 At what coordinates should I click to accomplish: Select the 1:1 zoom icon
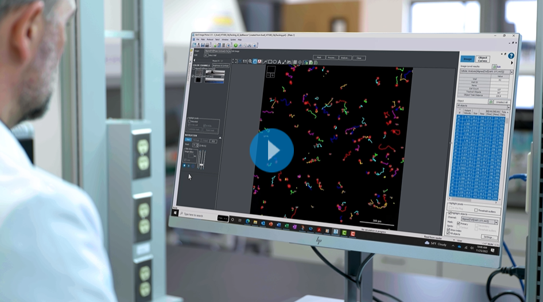pos(245,61)
